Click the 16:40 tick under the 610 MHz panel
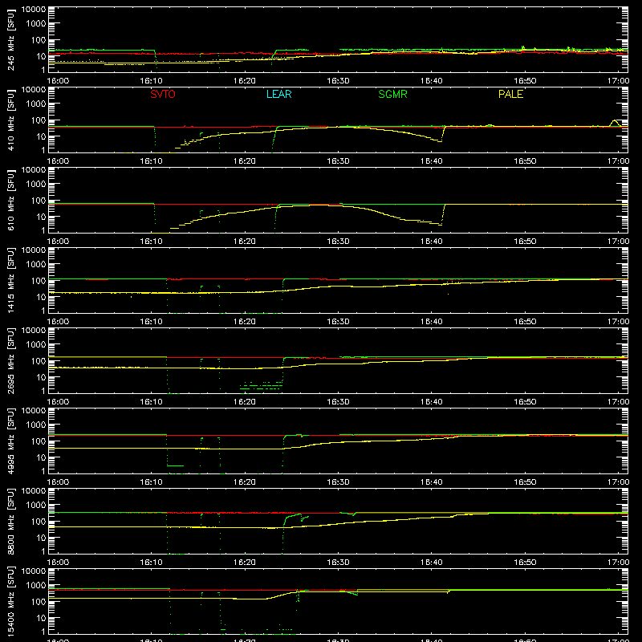642x642 pixels. pyautogui.click(x=432, y=242)
